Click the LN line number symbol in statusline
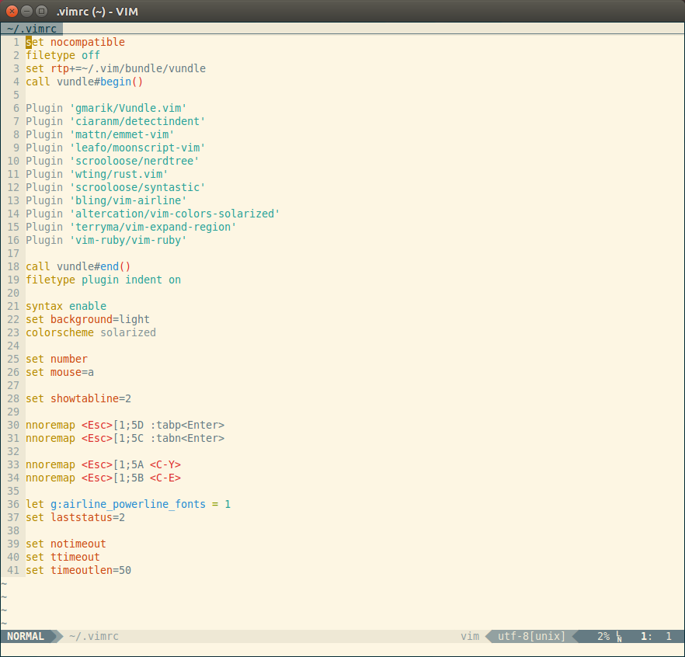This screenshot has height=657, width=685. pos(619,637)
